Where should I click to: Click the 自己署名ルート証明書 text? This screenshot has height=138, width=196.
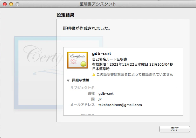(x=110, y=59)
